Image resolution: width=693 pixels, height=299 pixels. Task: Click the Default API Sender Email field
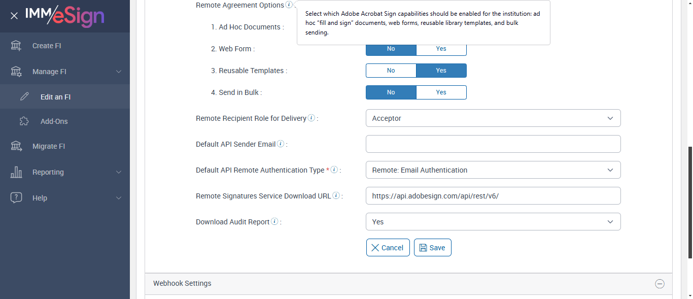click(x=493, y=144)
